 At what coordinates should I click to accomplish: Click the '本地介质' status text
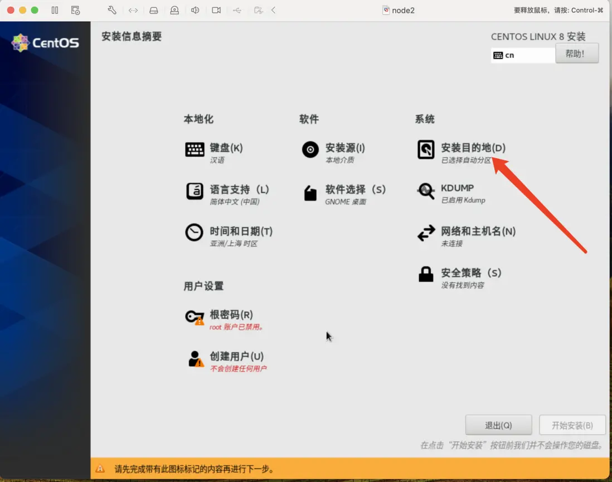click(340, 160)
